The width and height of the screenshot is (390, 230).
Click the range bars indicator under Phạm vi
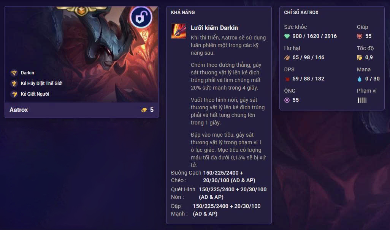point(362,100)
